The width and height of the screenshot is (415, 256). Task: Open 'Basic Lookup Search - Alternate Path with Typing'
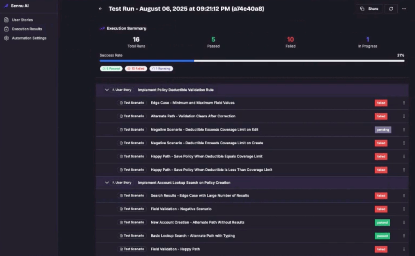click(x=193, y=236)
